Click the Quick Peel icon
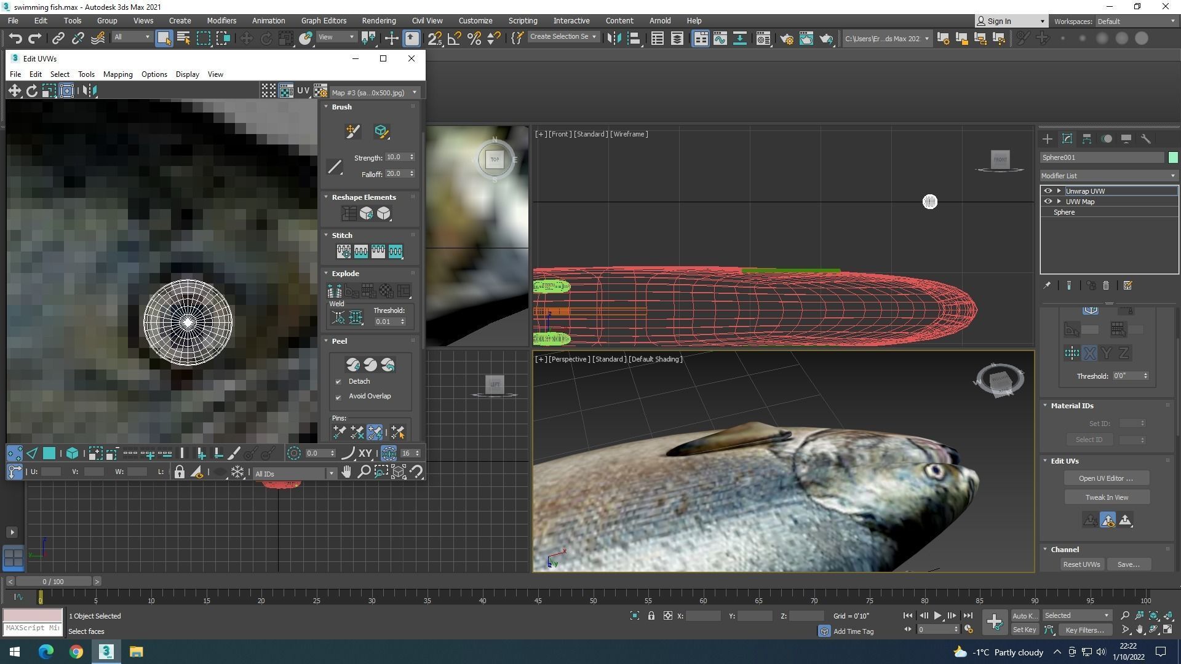This screenshot has width=1181, height=664. point(352,365)
